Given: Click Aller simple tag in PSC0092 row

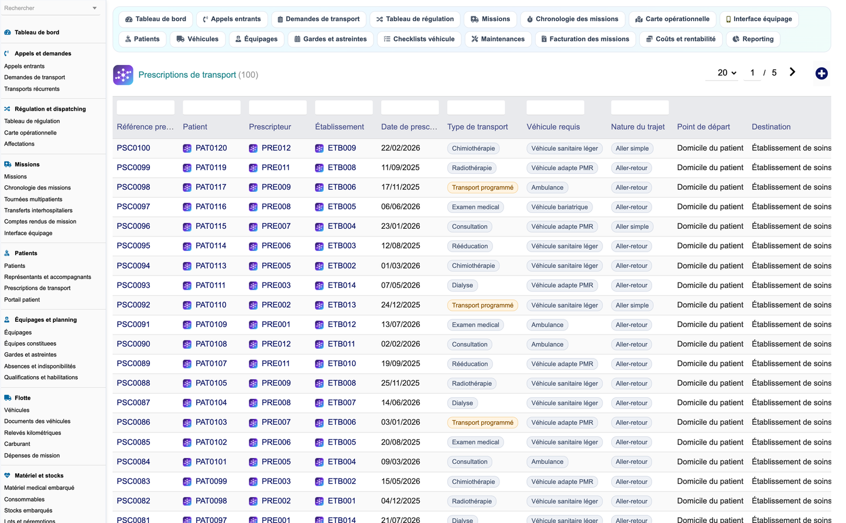Looking at the screenshot, I should (x=632, y=305).
